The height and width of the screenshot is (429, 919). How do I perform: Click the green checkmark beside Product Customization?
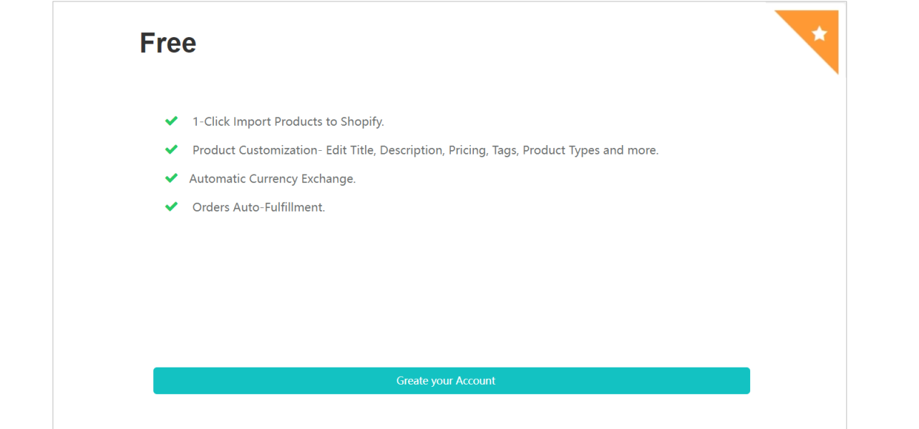[x=171, y=150]
